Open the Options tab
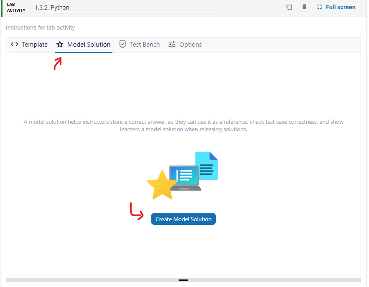 pyautogui.click(x=185, y=45)
